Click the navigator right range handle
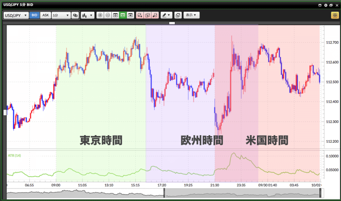 (x=320, y=193)
